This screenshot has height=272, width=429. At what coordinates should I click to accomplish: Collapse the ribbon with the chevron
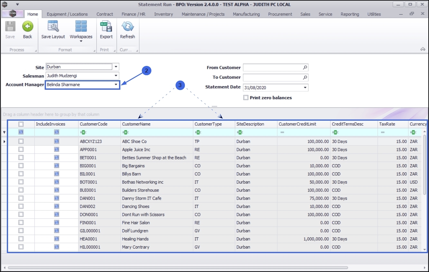click(x=422, y=49)
